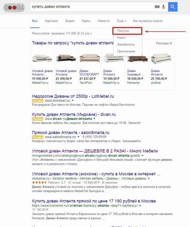Click phone number 8 (495) 120-89-89

click(x=94, y=137)
